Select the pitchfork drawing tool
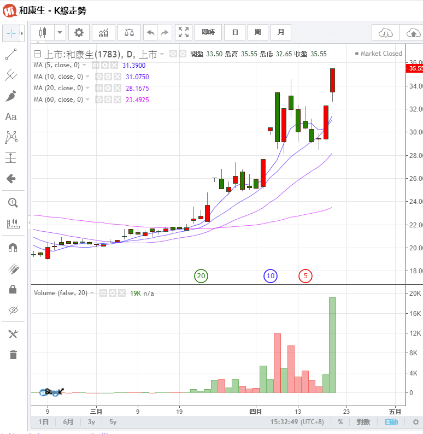Screen dimensions: 423x434 click(11, 75)
